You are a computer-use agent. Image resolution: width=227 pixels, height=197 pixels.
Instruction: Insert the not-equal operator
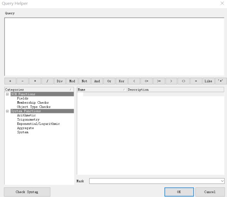184,81
